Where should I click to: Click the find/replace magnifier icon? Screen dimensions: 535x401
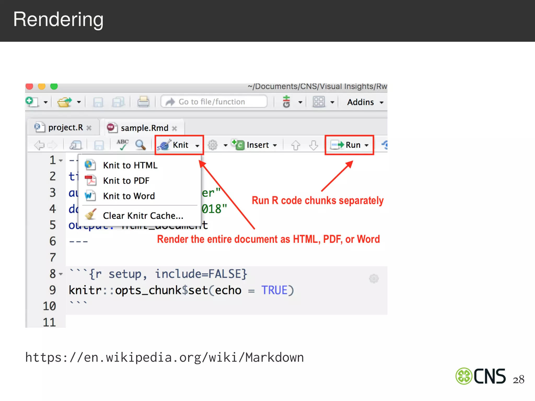click(x=141, y=145)
